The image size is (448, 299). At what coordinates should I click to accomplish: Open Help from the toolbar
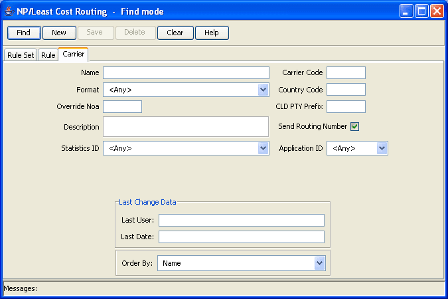212,33
